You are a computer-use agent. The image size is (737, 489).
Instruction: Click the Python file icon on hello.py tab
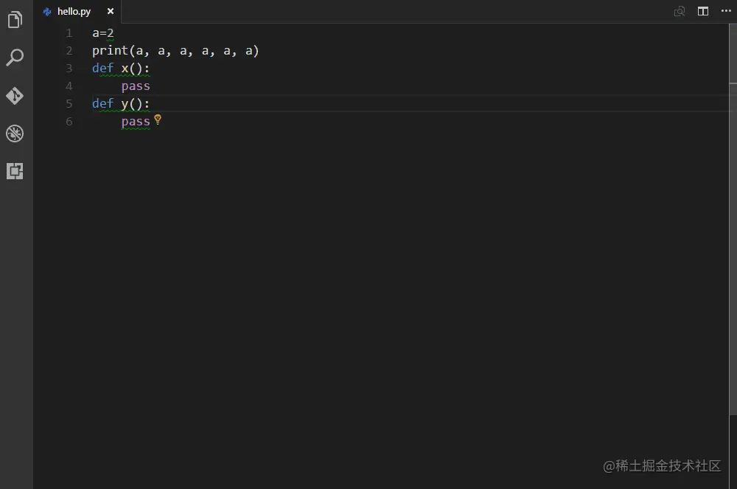click(48, 12)
